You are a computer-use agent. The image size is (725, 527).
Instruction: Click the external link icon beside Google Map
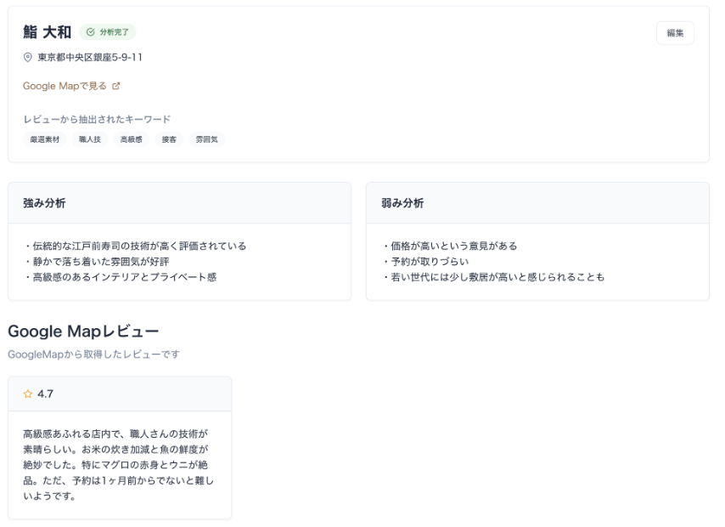pos(116,86)
